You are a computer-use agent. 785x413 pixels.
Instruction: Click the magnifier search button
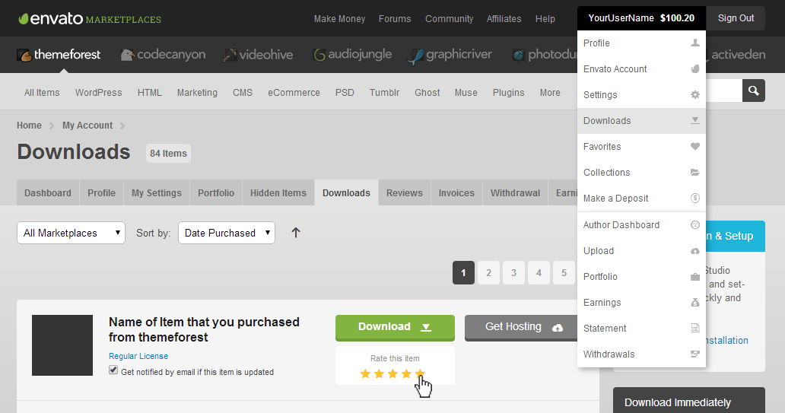point(754,91)
